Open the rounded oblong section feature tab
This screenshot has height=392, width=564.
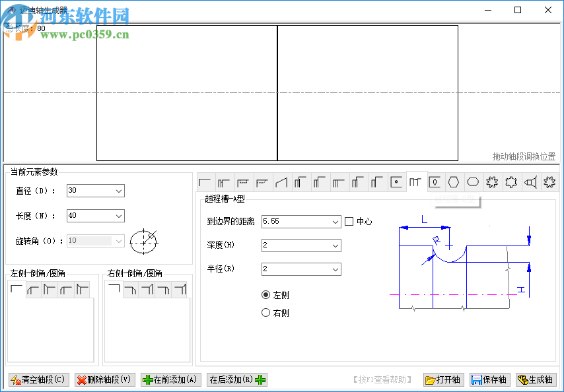click(473, 183)
